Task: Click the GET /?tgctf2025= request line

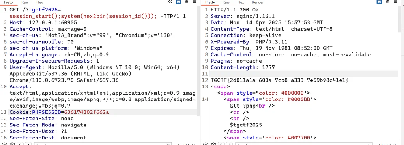Action: [x=35, y=10]
